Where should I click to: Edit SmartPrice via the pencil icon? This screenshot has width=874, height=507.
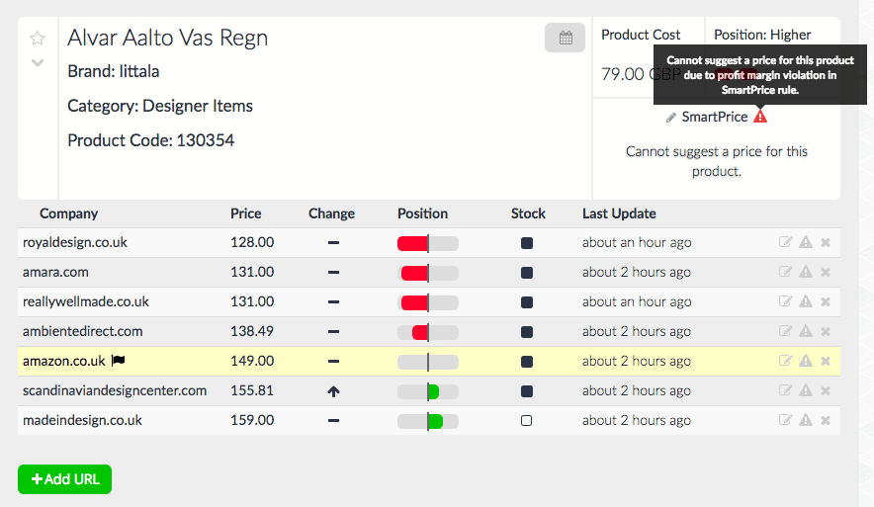point(671,118)
